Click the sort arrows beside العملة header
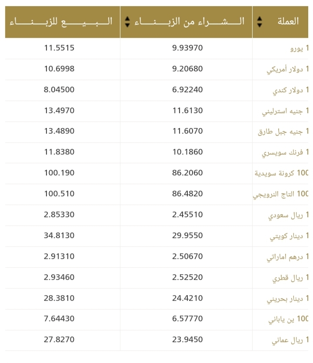This screenshot has width=313, height=363. [260, 21]
